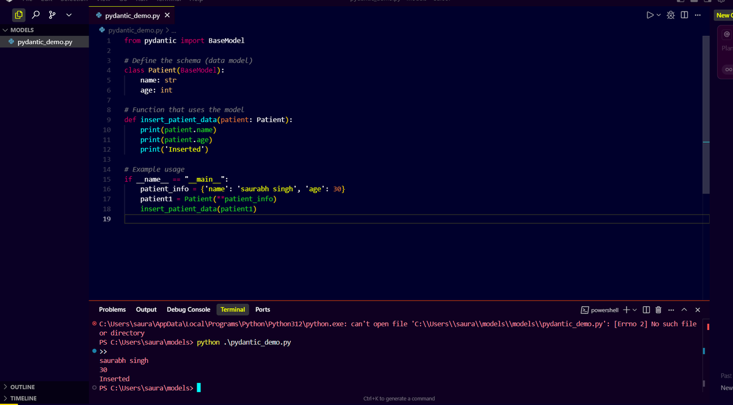Expand the additional views chevron
Viewport: 733px width, 405px height.
click(68, 15)
